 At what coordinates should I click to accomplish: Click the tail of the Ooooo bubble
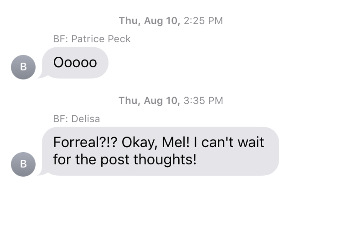41,76
